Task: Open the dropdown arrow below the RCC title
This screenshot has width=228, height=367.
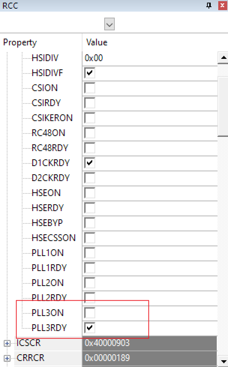Action: click(109, 25)
